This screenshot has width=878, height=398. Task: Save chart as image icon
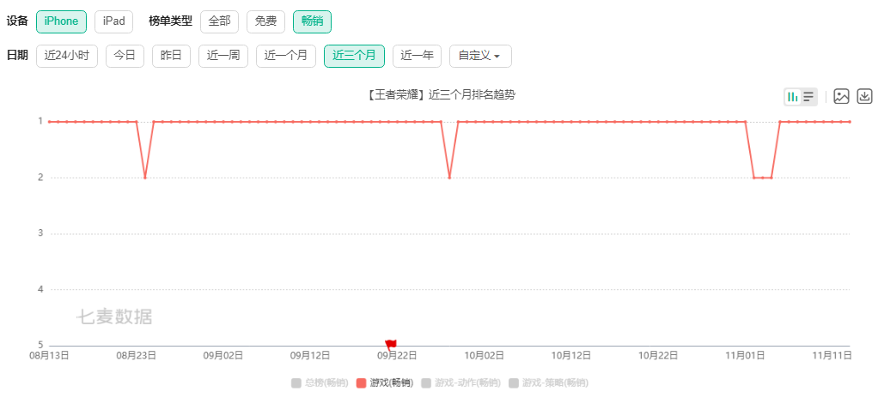pyautogui.click(x=841, y=97)
